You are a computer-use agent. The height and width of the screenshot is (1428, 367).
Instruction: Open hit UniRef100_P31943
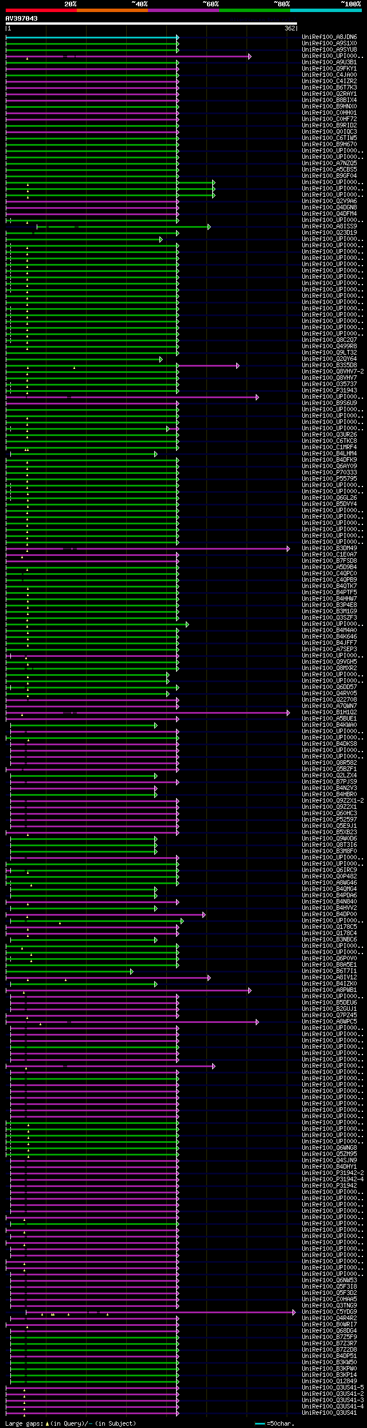coord(329,391)
